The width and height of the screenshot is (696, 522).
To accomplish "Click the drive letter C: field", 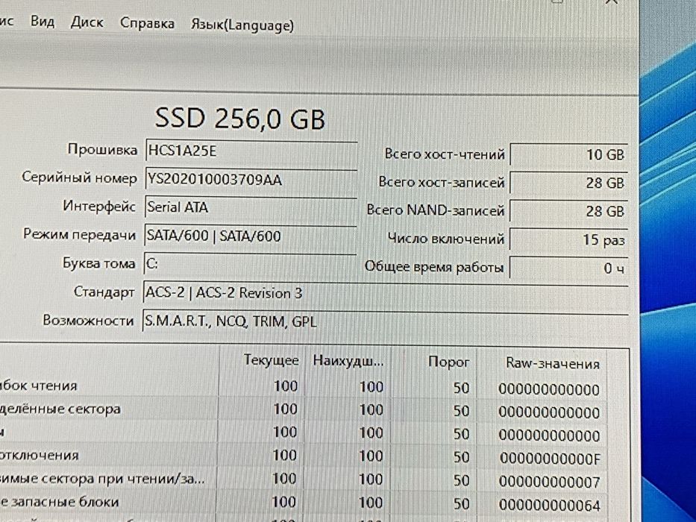I will click(251, 264).
